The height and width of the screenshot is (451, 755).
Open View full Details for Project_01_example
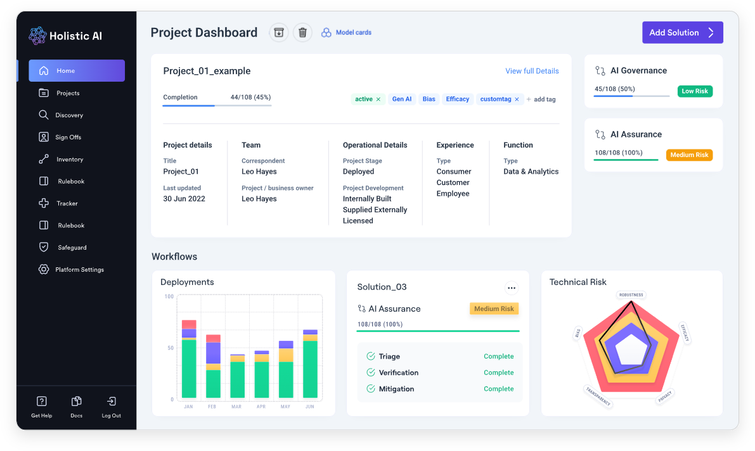coord(532,71)
